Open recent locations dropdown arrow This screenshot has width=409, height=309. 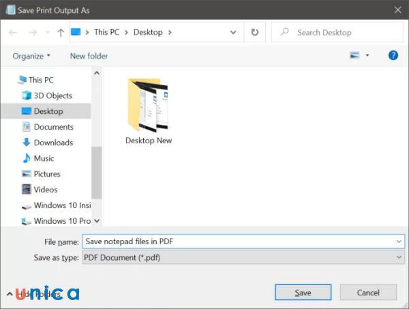(47, 32)
